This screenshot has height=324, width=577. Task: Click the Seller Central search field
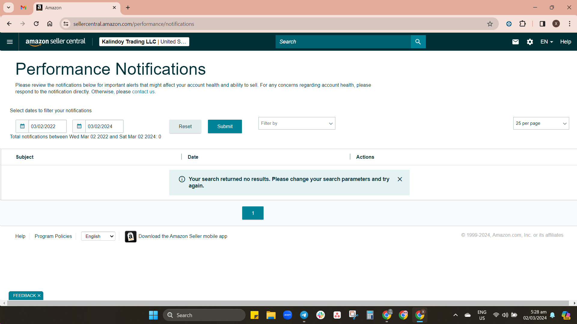[x=343, y=42]
